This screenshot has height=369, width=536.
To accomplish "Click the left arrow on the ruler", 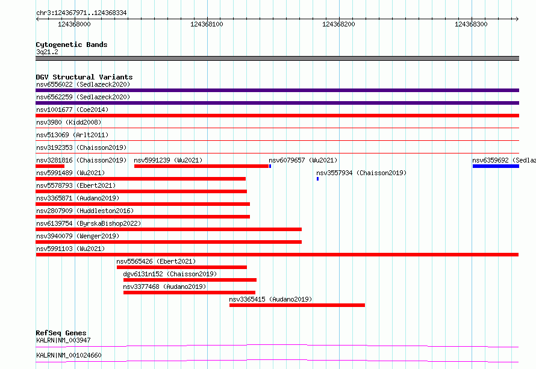I will click(37, 19).
